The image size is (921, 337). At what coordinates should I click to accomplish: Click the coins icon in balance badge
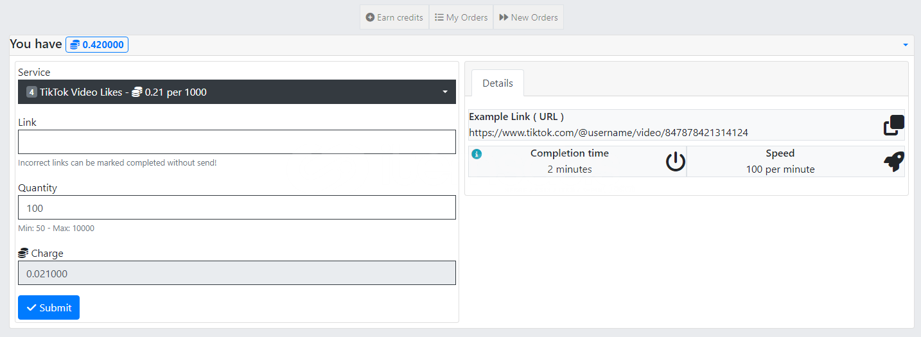[75, 45]
